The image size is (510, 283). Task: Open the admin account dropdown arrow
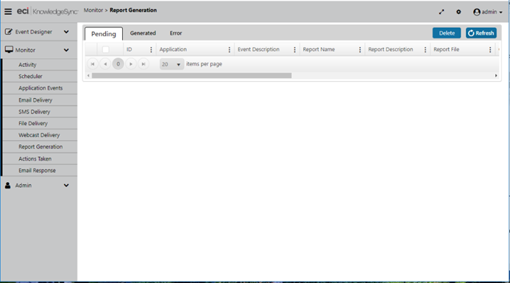(x=501, y=13)
